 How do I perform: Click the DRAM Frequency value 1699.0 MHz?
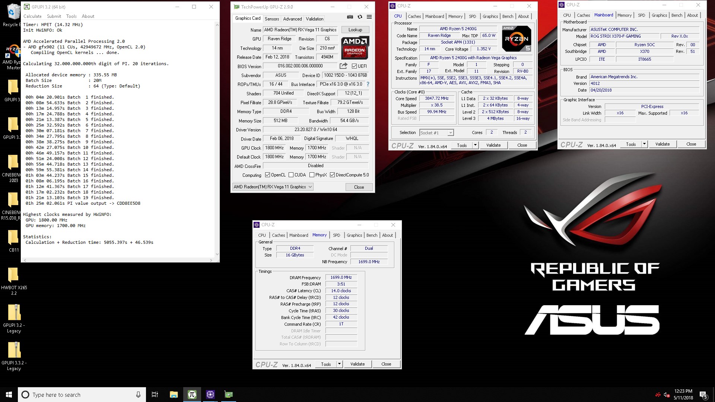click(x=341, y=277)
